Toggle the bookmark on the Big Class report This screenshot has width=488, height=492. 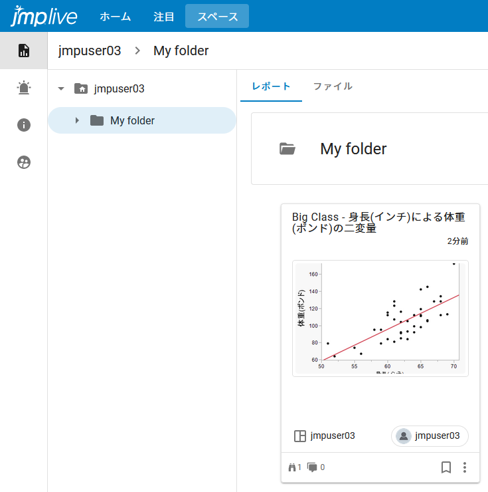[446, 467]
